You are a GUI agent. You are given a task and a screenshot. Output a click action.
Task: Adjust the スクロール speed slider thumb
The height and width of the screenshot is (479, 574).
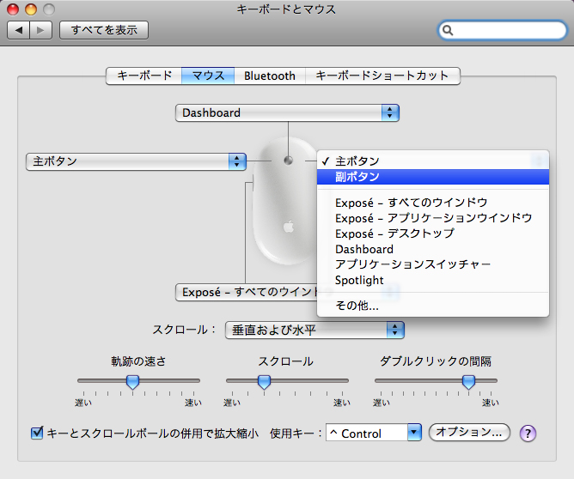(x=264, y=382)
